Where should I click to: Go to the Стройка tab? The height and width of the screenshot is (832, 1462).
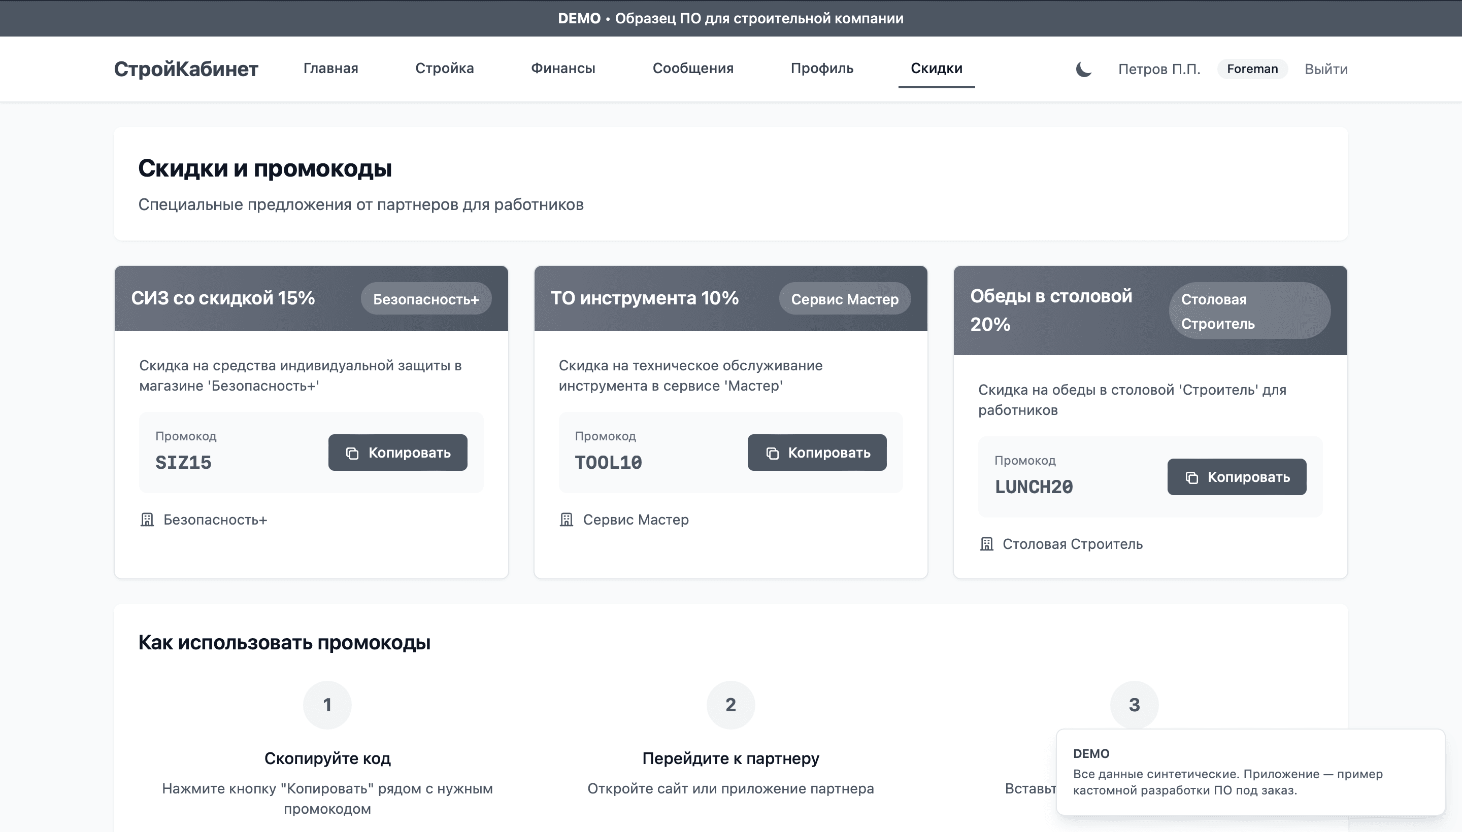tap(444, 68)
